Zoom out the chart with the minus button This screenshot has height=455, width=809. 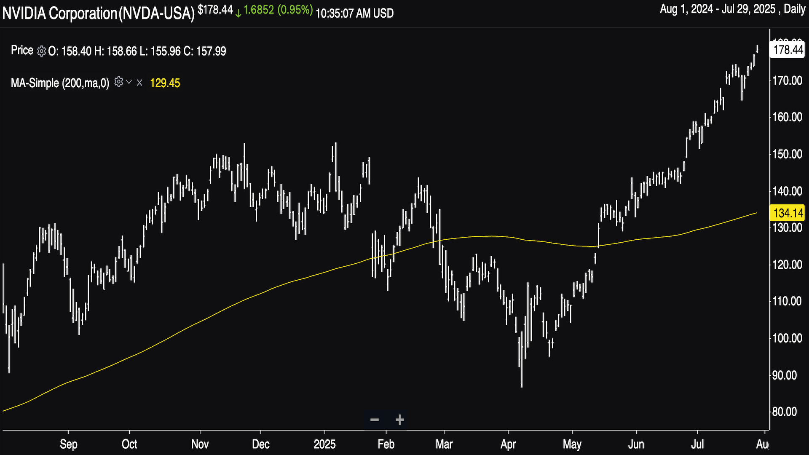[x=375, y=420]
